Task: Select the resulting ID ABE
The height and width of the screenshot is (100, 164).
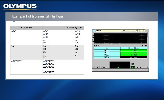Action: click(46, 37)
